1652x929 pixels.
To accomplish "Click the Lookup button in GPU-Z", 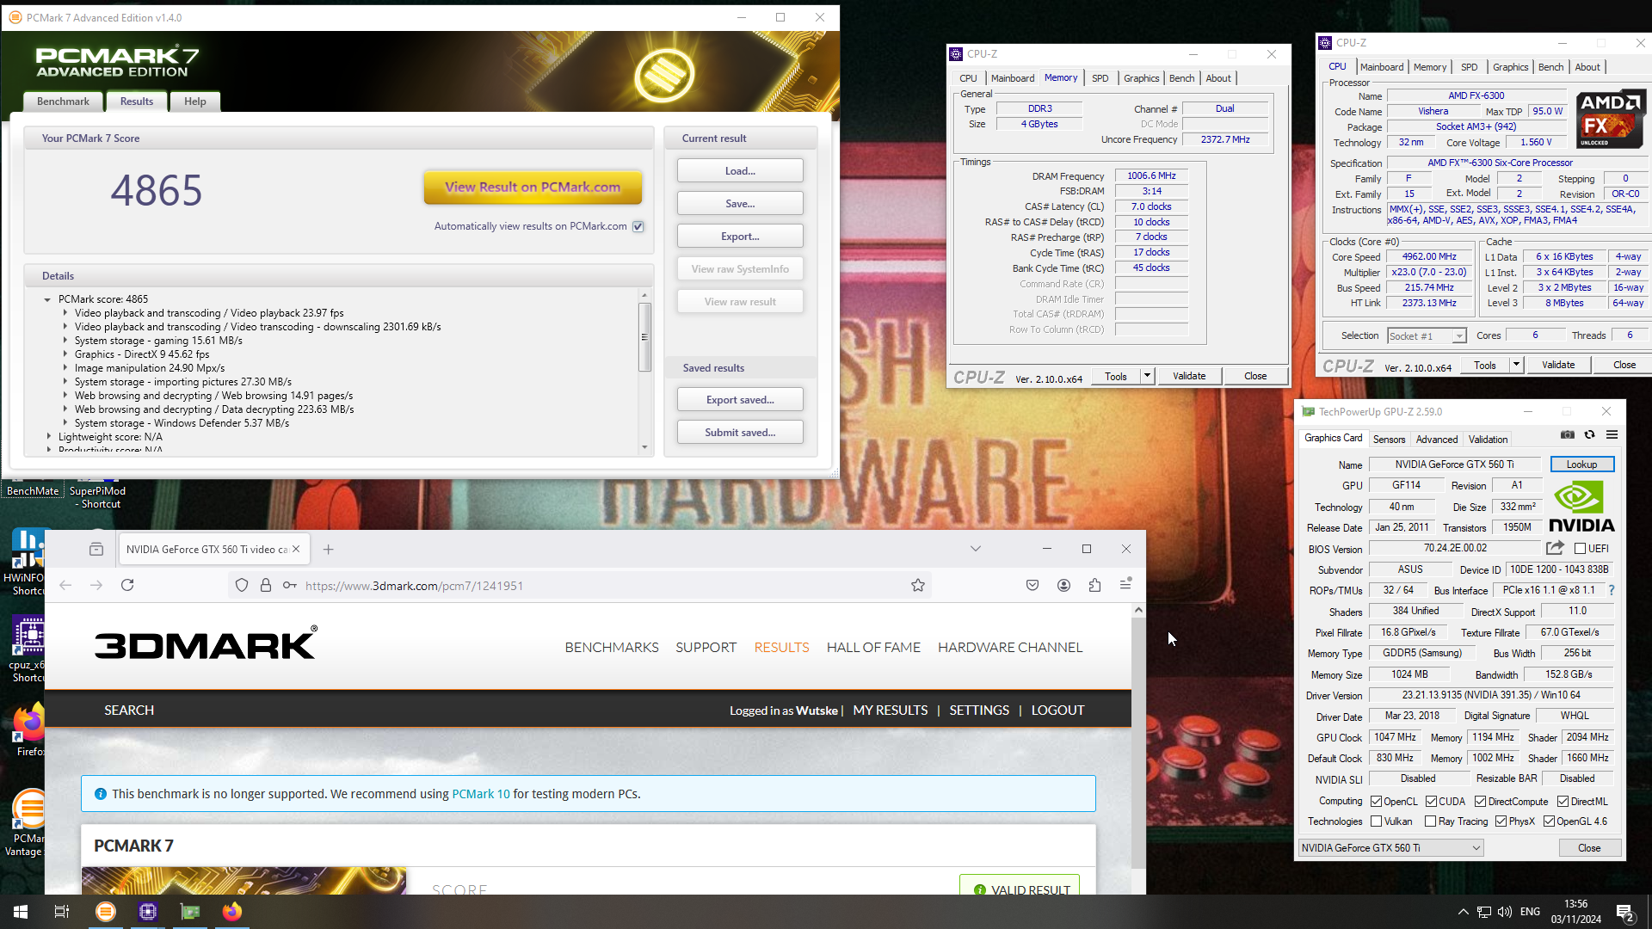I will (x=1581, y=464).
